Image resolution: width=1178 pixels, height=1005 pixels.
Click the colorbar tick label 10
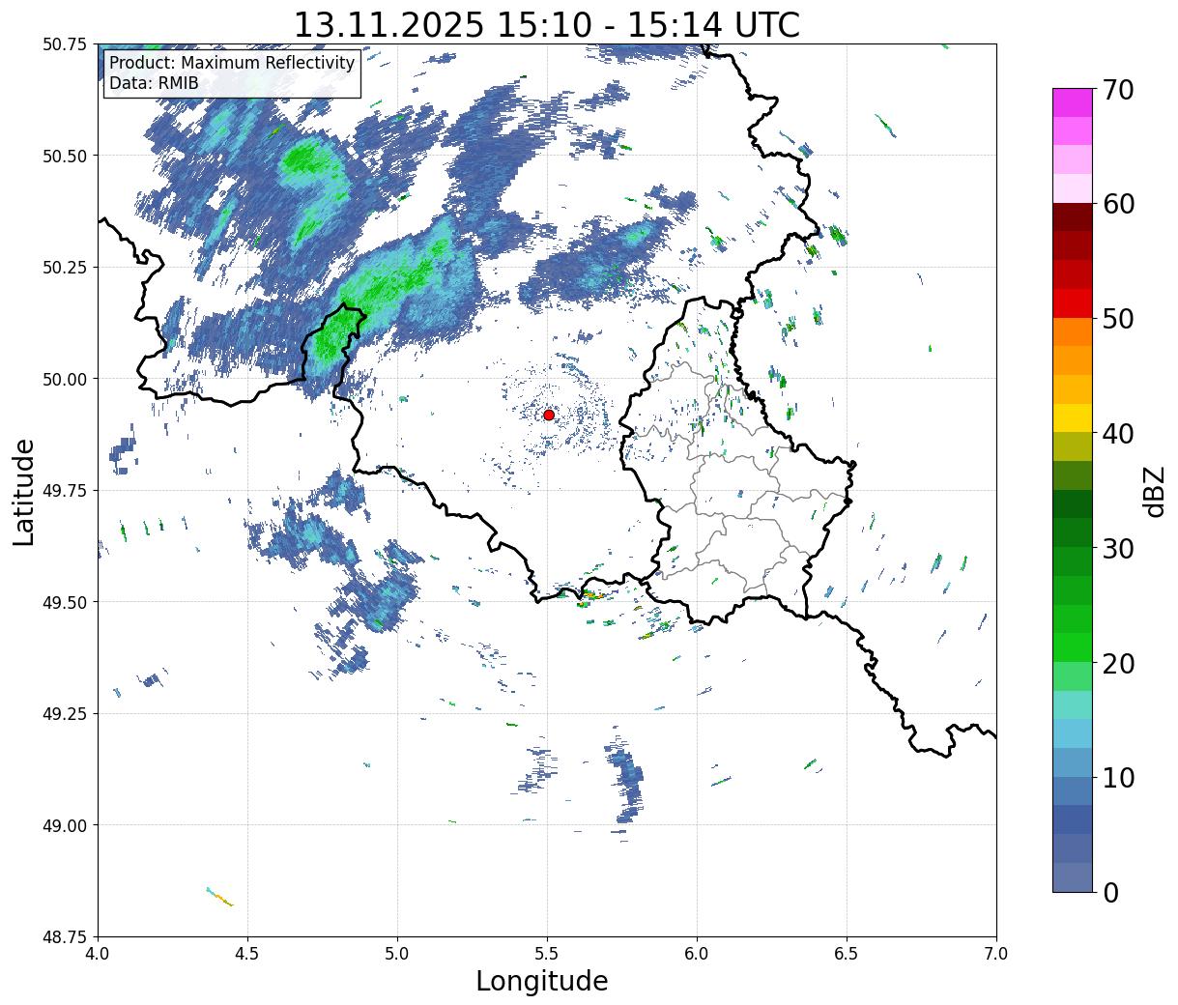click(x=1117, y=777)
